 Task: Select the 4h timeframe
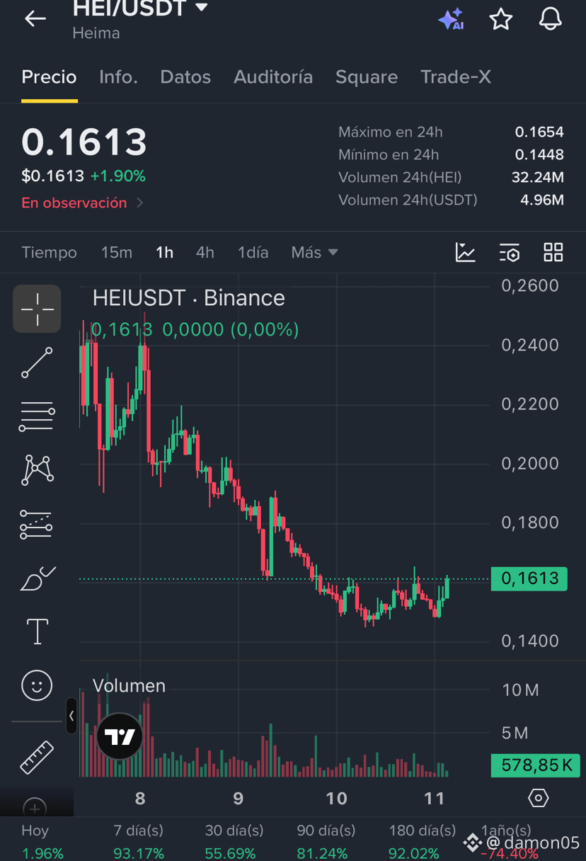205,252
